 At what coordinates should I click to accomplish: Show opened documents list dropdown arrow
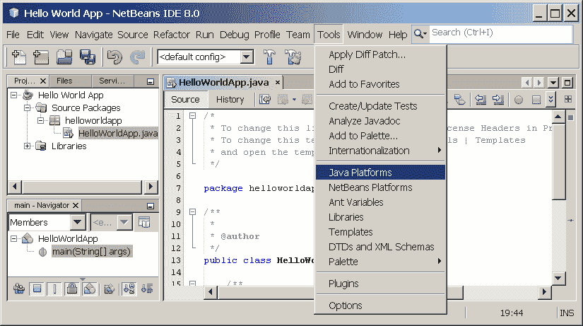coord(553,83)
